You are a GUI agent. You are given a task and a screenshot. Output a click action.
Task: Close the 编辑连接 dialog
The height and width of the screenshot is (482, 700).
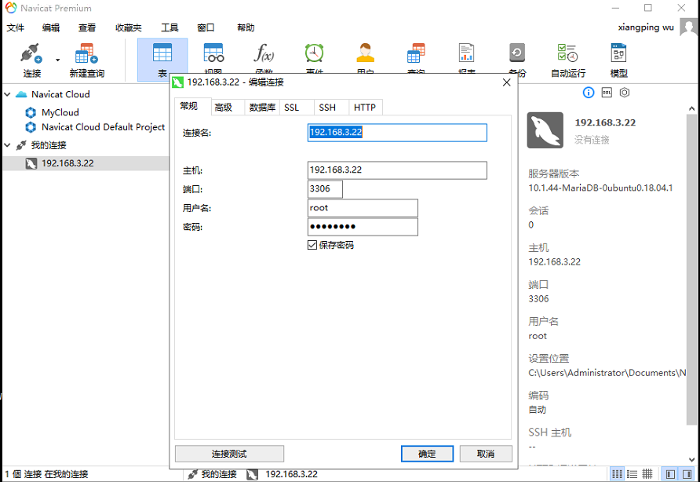506,82
